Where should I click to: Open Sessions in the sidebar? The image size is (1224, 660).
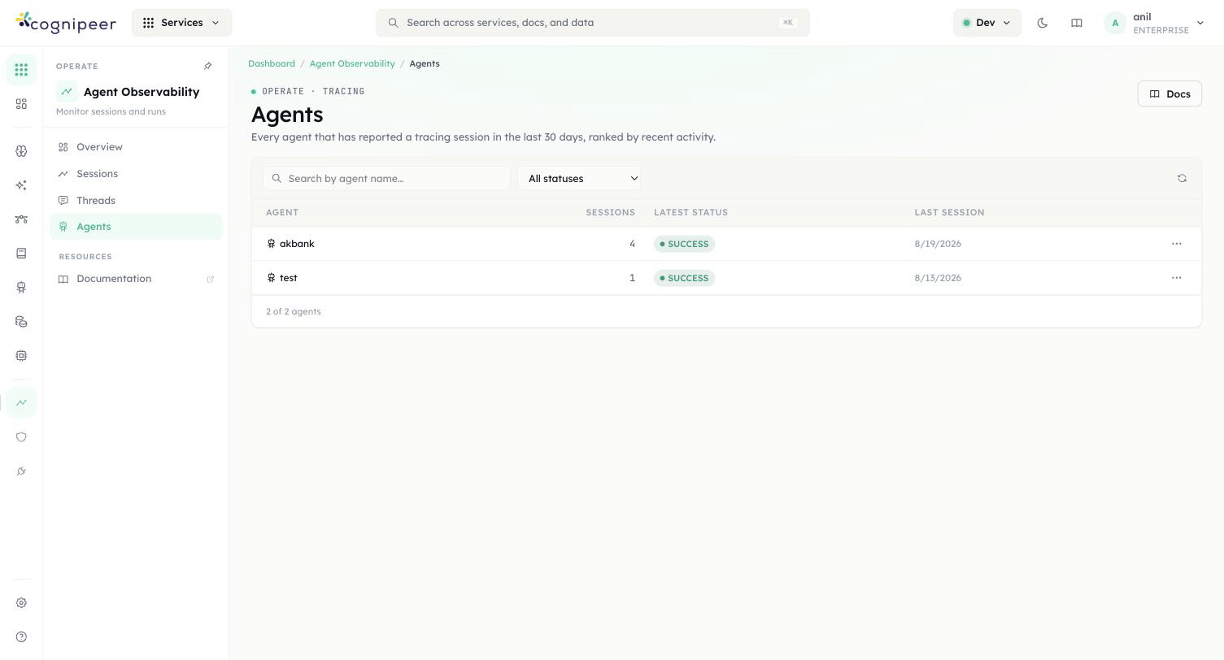[136, 174]
